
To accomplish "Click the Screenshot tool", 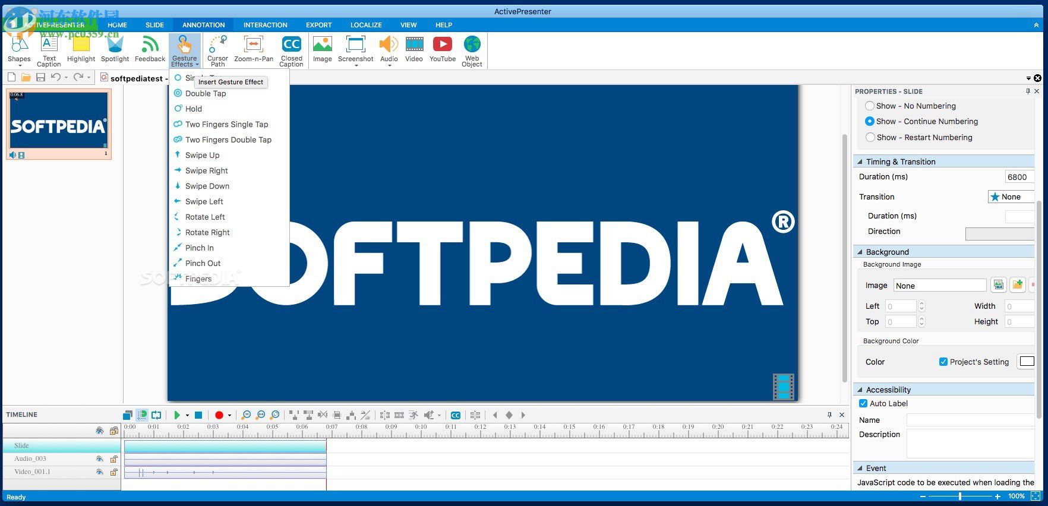I will click(355, 50).
